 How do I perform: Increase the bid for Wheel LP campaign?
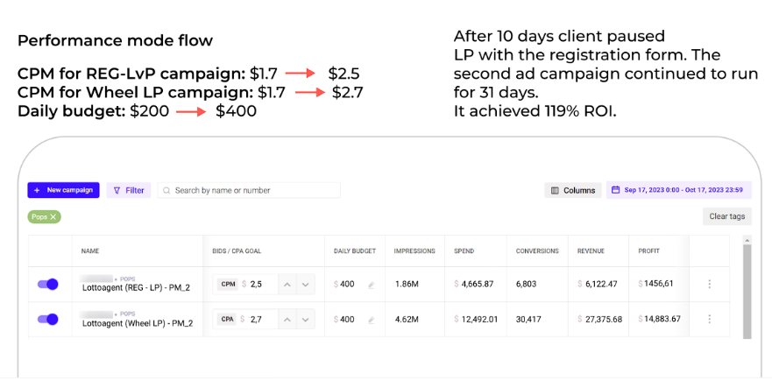(287, 320)
